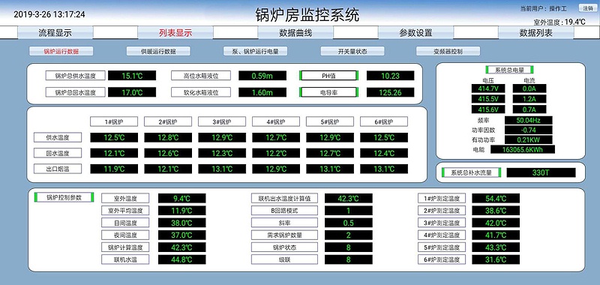Click the 6#炉测定温度 value 31.6℃

click(496, 259)
